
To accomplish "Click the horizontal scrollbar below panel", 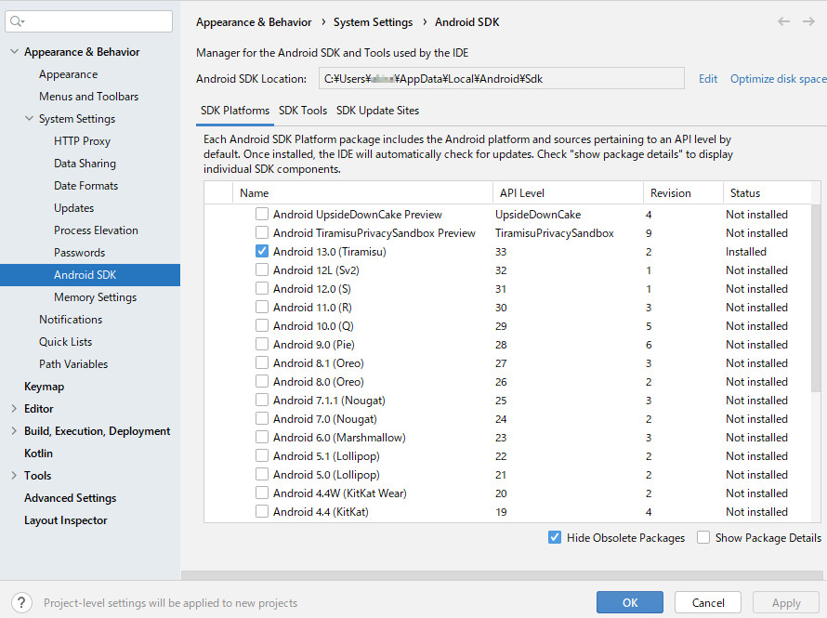I will [504, 574].
